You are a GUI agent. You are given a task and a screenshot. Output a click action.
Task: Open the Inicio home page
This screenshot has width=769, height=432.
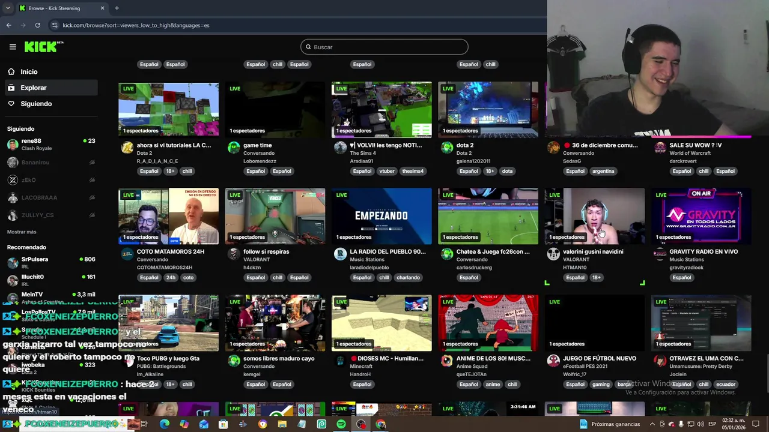29,71
